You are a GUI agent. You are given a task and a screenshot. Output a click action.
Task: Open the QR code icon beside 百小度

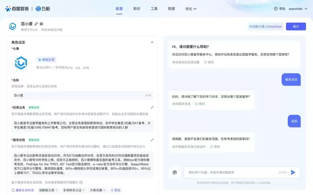coord(41,24)
